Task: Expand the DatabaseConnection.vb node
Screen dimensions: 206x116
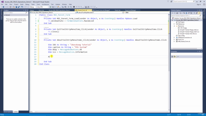Action: [x=174, y=38]
